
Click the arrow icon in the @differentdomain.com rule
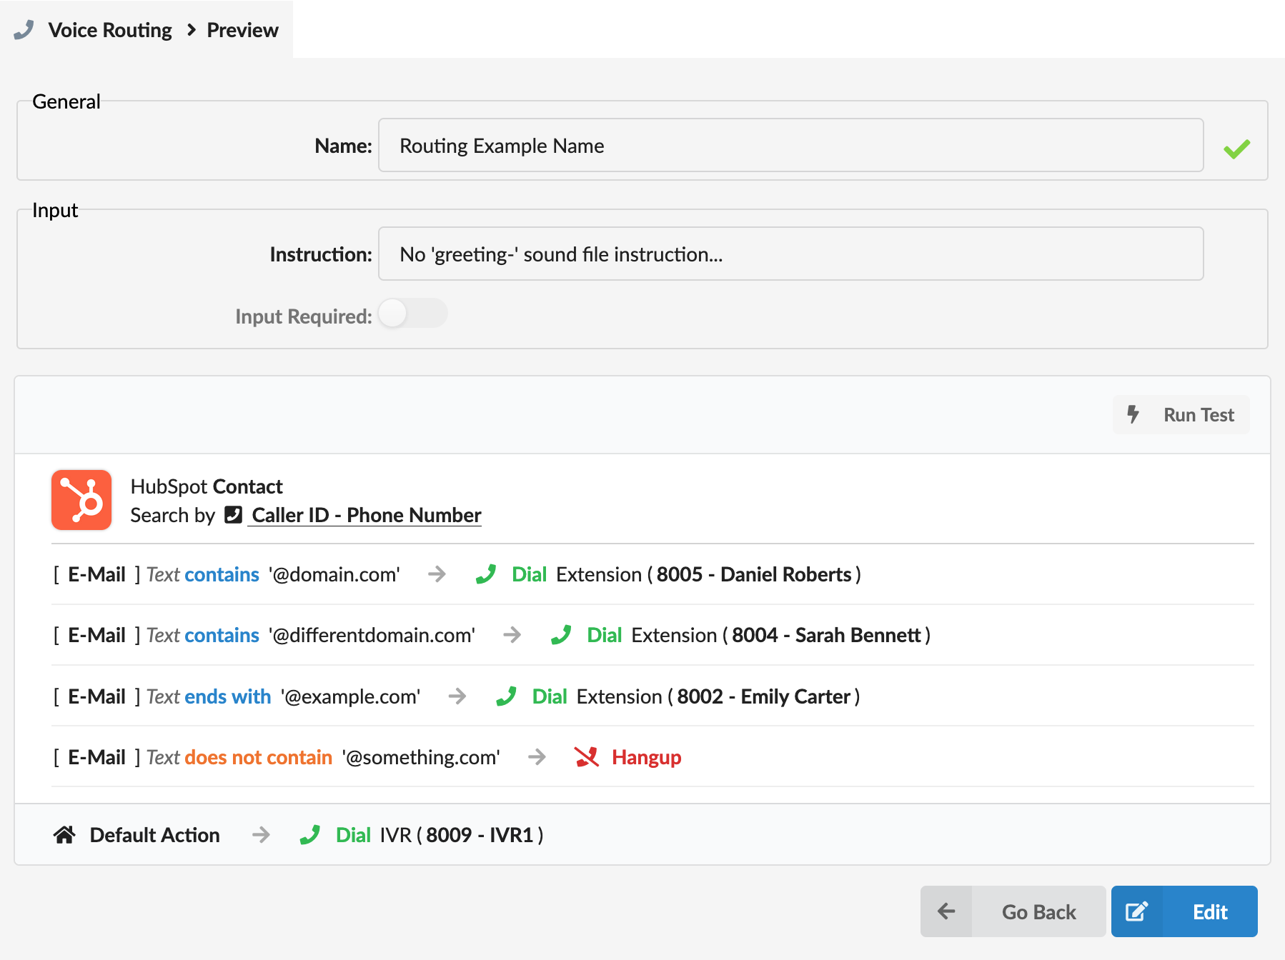[512, 634]
